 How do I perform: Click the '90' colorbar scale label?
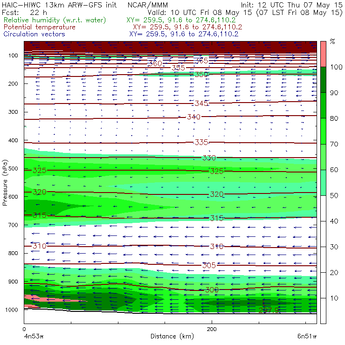click(x=334, y=93)
